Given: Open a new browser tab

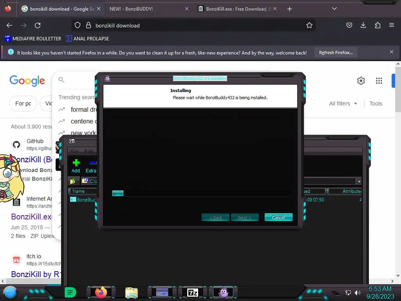Looking at the screenshot, I should (x=289, y=9).
